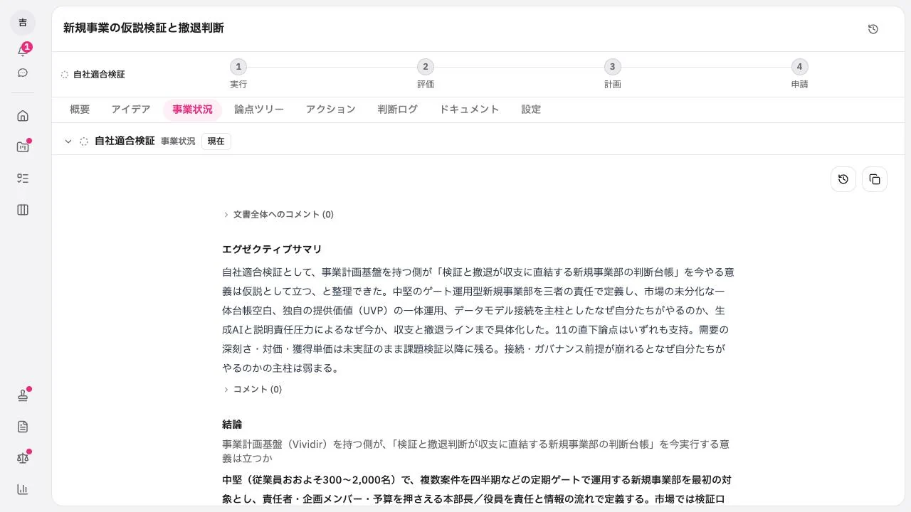
Task: Click the bold 自社適合検証 section title
Action: (125, 141)
